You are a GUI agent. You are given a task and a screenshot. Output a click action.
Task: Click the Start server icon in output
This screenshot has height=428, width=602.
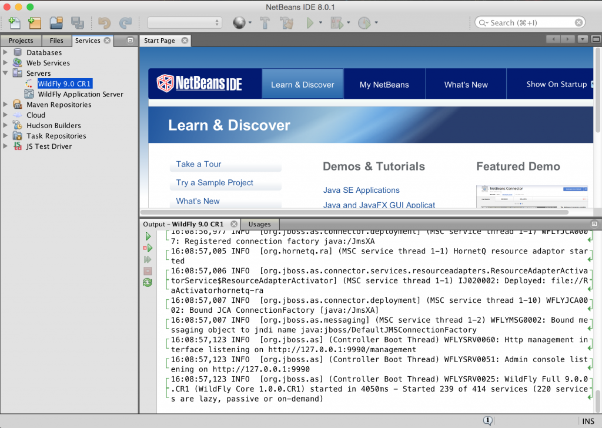click(x=148, y=236)
